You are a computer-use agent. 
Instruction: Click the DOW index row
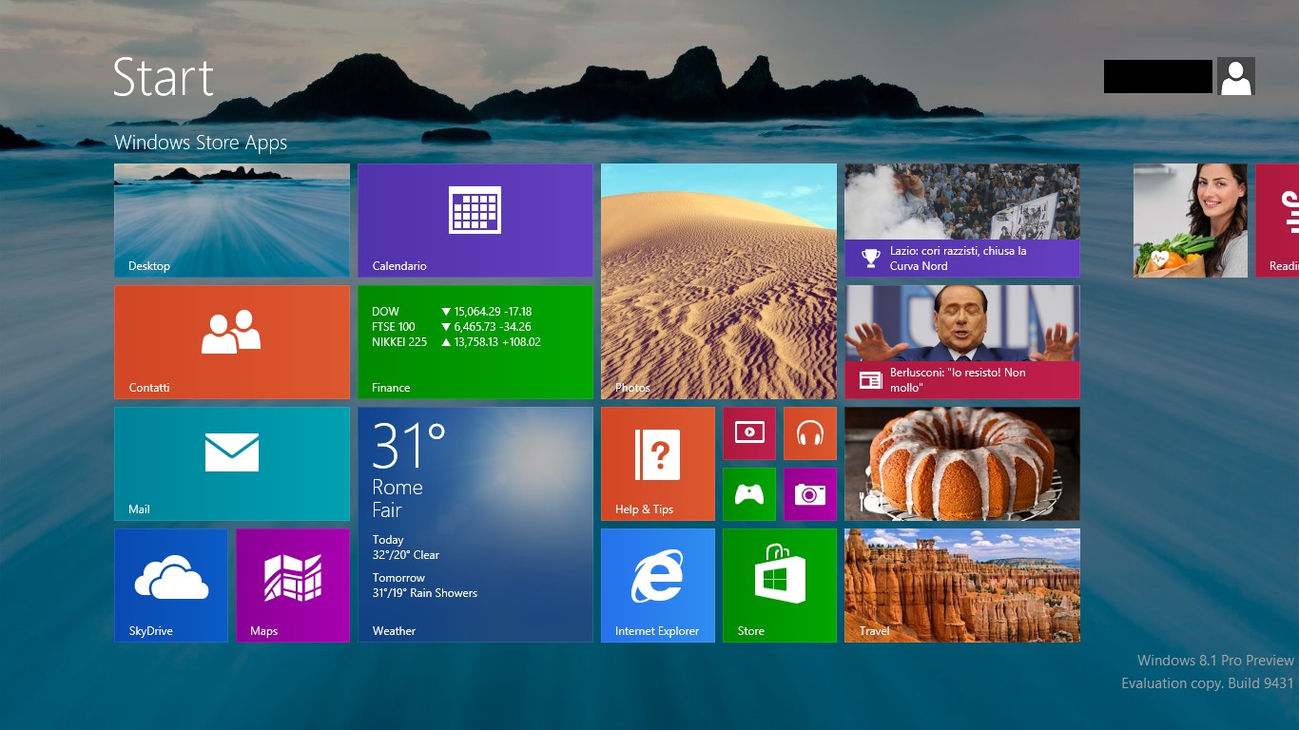[x=452, y=312]
